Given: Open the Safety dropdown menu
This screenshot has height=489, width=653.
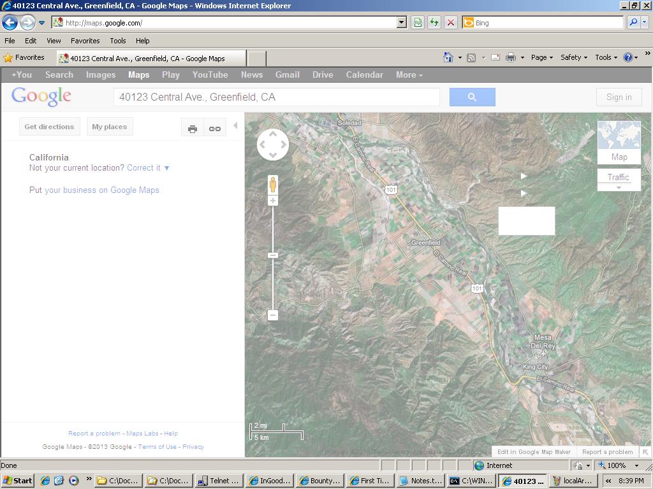Looking at the screenshot, I should click(574, 57).
